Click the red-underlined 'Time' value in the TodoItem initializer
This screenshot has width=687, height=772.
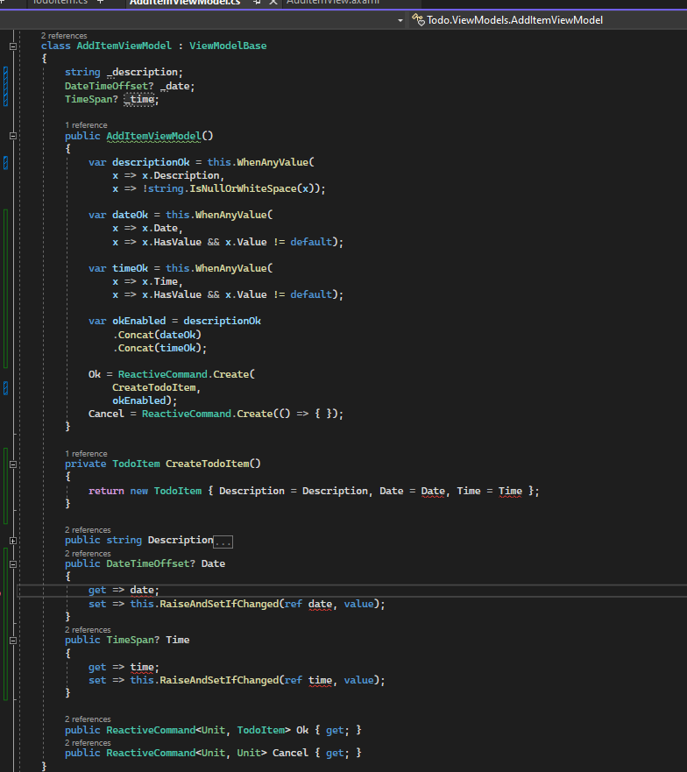click(x=510, y=491)
